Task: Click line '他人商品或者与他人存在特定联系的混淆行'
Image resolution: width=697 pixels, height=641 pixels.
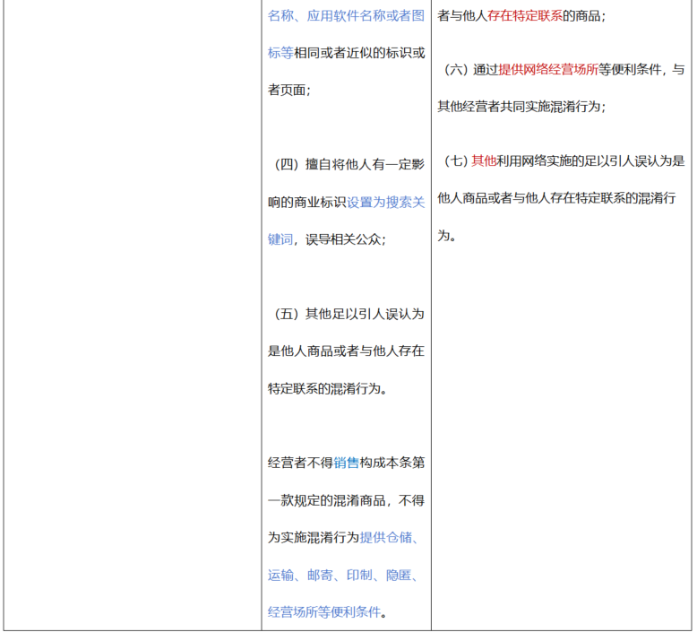Action: click(x=556, y=198)
